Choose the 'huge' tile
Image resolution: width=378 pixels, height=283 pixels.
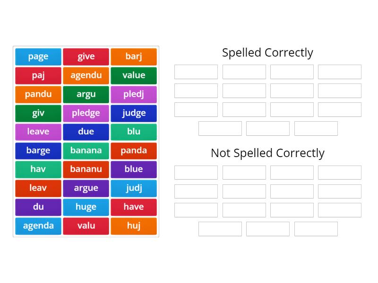pyautogui.click(x=86, y=207)
